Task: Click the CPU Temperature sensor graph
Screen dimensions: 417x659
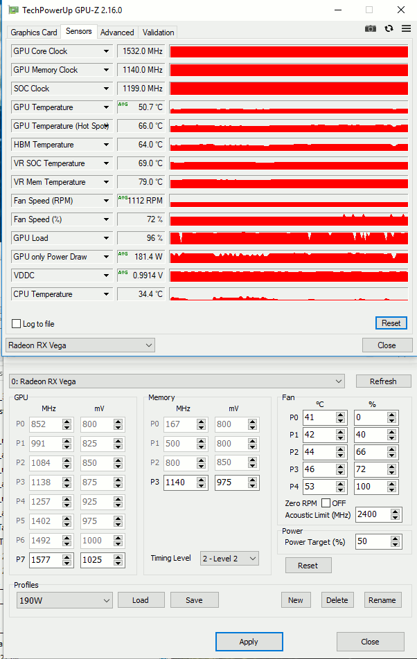Action: (x=289, y=294)
